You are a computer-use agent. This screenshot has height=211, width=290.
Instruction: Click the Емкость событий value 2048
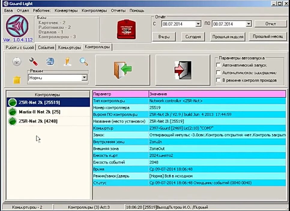point(154,162)
